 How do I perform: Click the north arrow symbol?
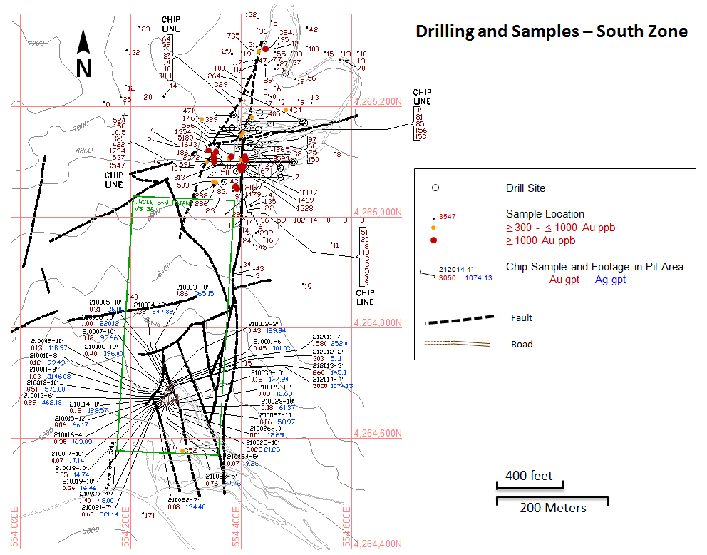83,54
